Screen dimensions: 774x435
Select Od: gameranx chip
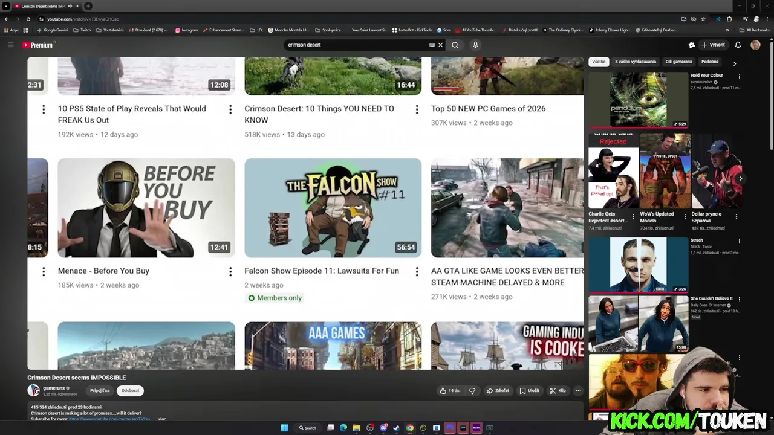coord(678,62)
